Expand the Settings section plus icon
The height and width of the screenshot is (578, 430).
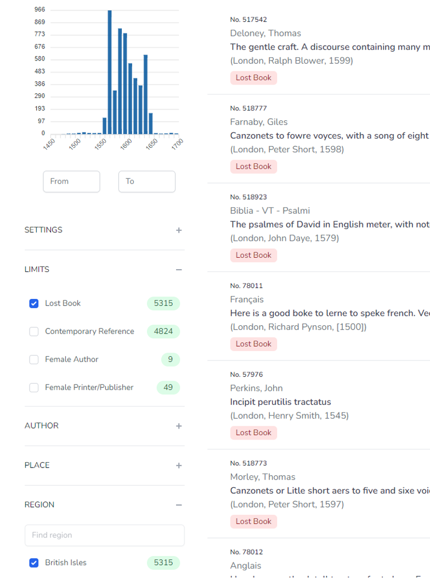[179, 230]
